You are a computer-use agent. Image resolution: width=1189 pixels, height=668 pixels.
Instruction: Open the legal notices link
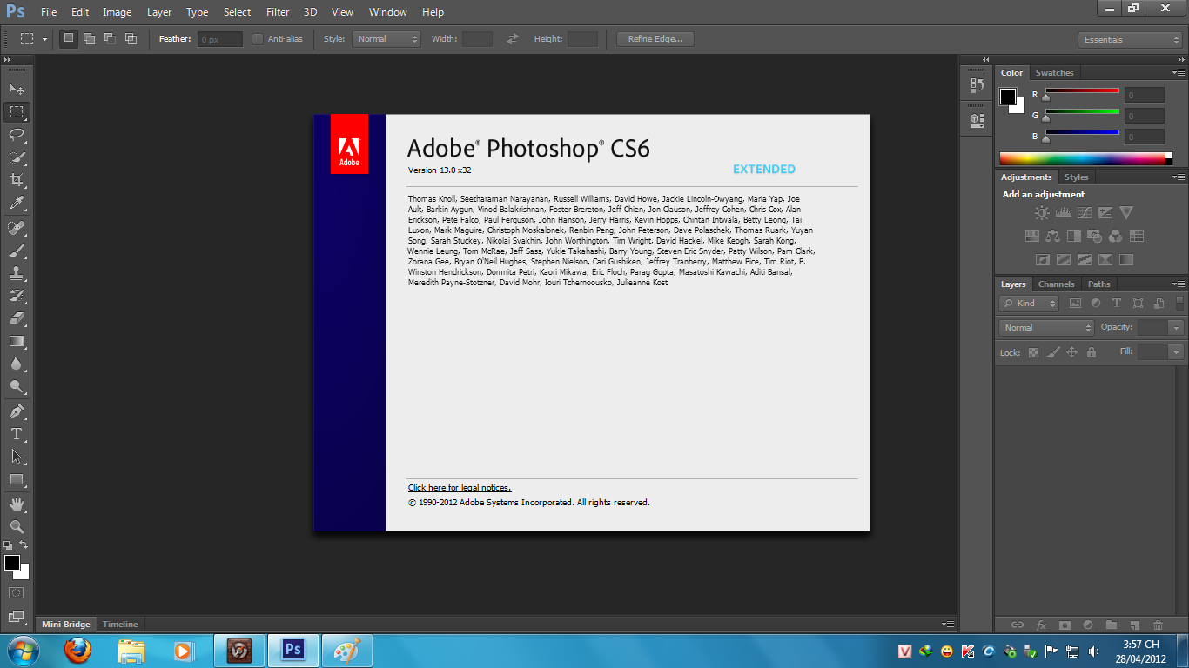(460, 488)
